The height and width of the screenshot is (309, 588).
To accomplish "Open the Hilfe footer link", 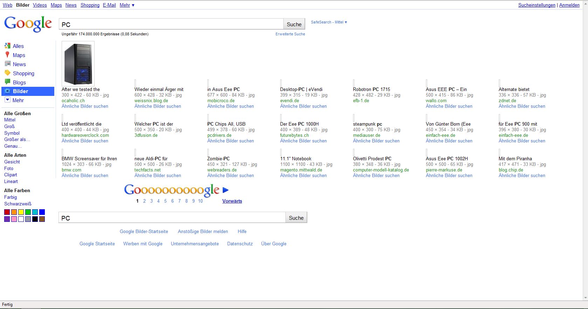I will (x=242, y=231).
